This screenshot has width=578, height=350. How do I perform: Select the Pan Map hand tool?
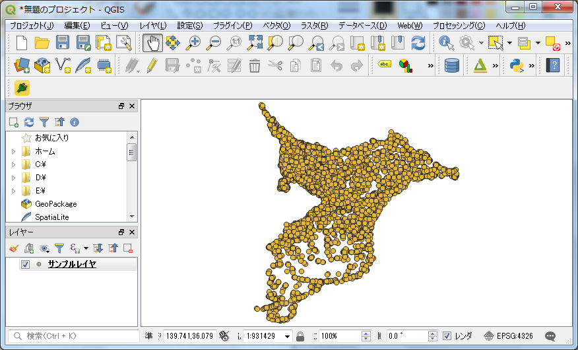point(152,43)
